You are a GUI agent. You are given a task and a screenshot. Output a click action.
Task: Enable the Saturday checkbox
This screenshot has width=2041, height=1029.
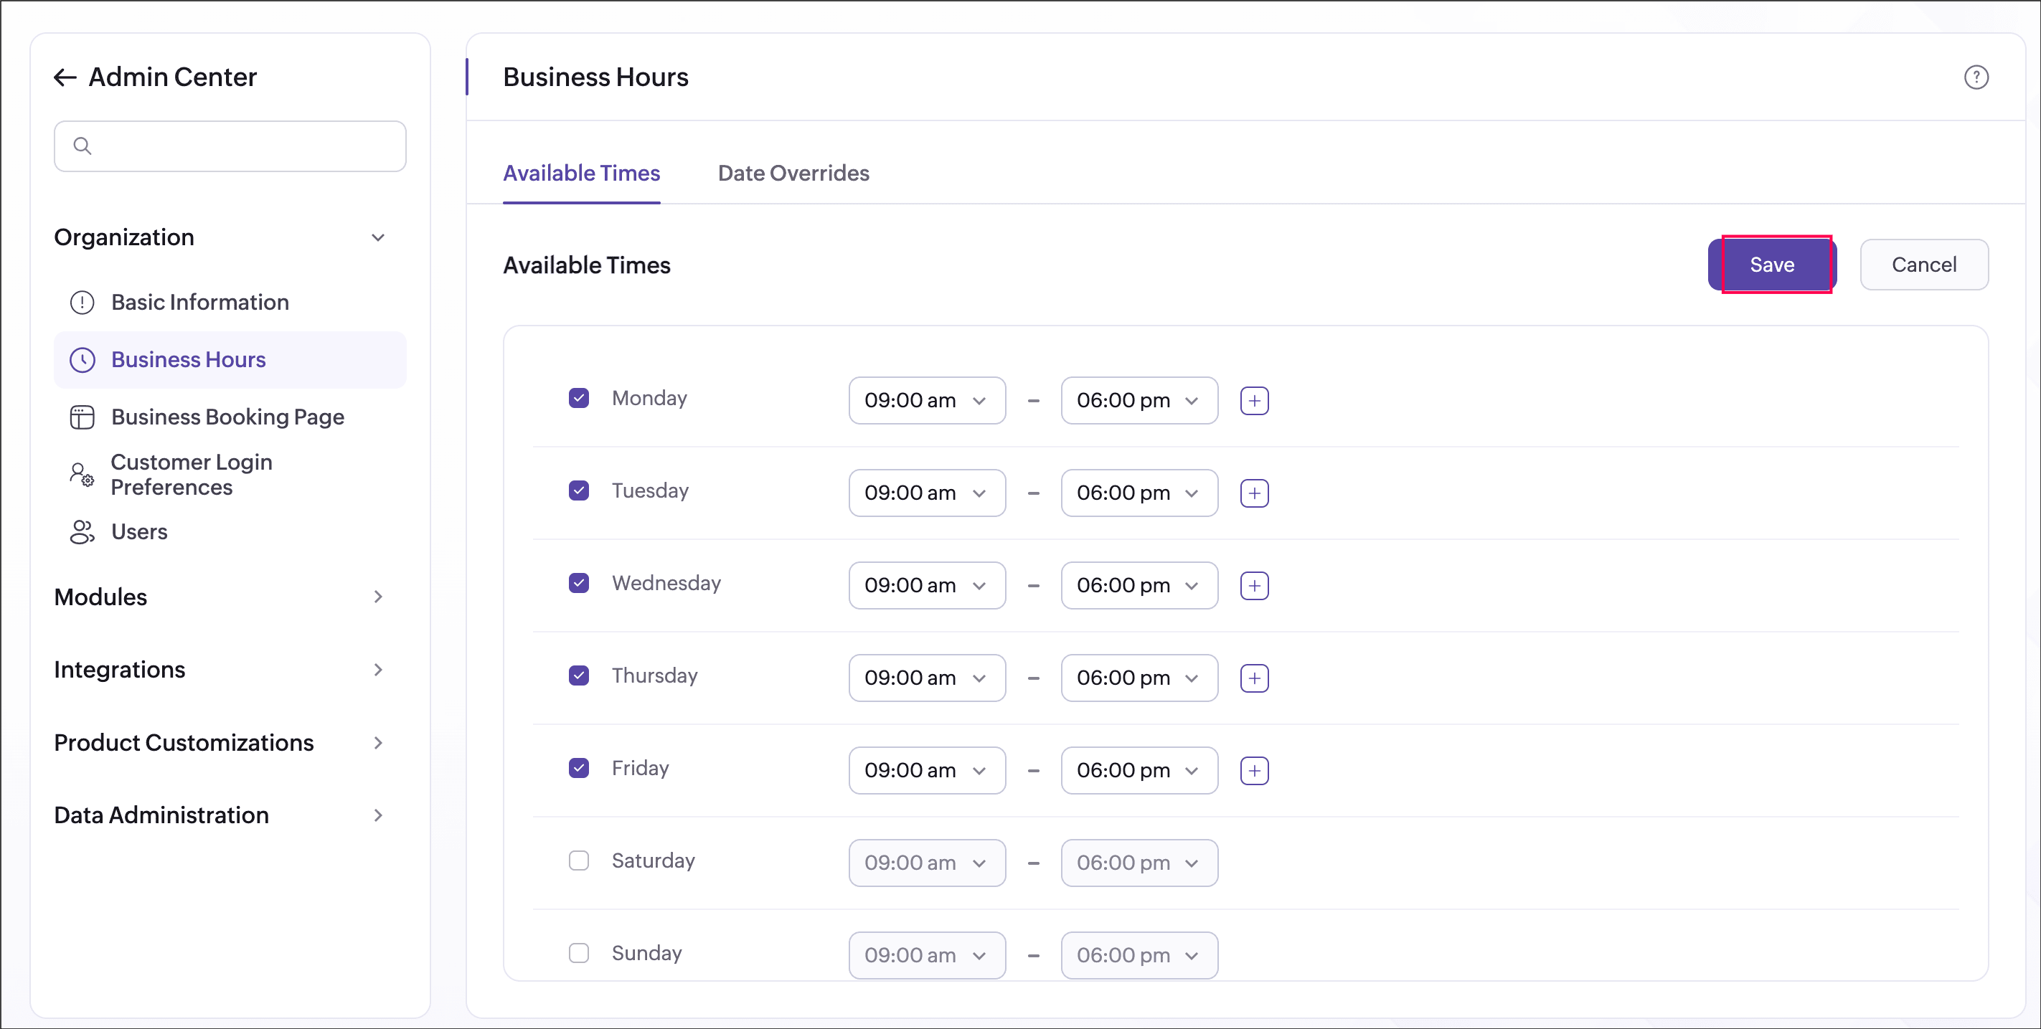point(579,861)
